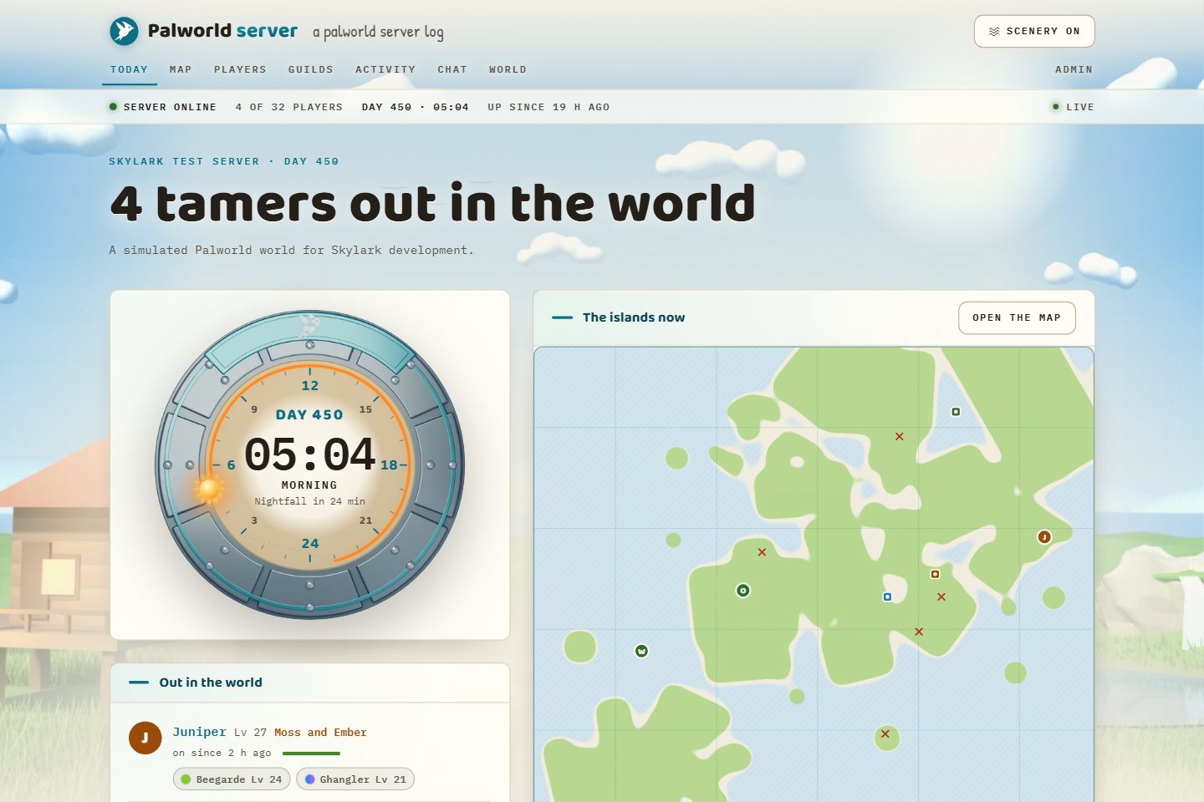
Task: Click the Open The Map button
Action: pos(1017,317)
